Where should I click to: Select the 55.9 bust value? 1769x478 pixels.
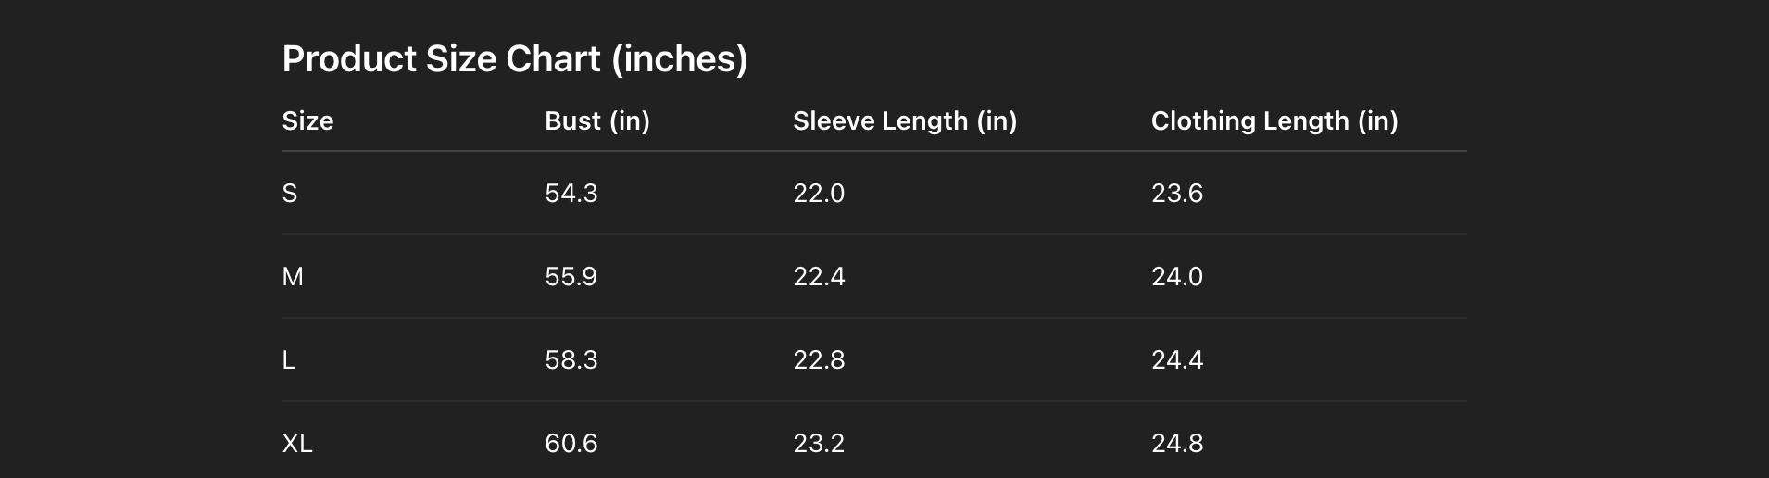[x=571, y=277]
